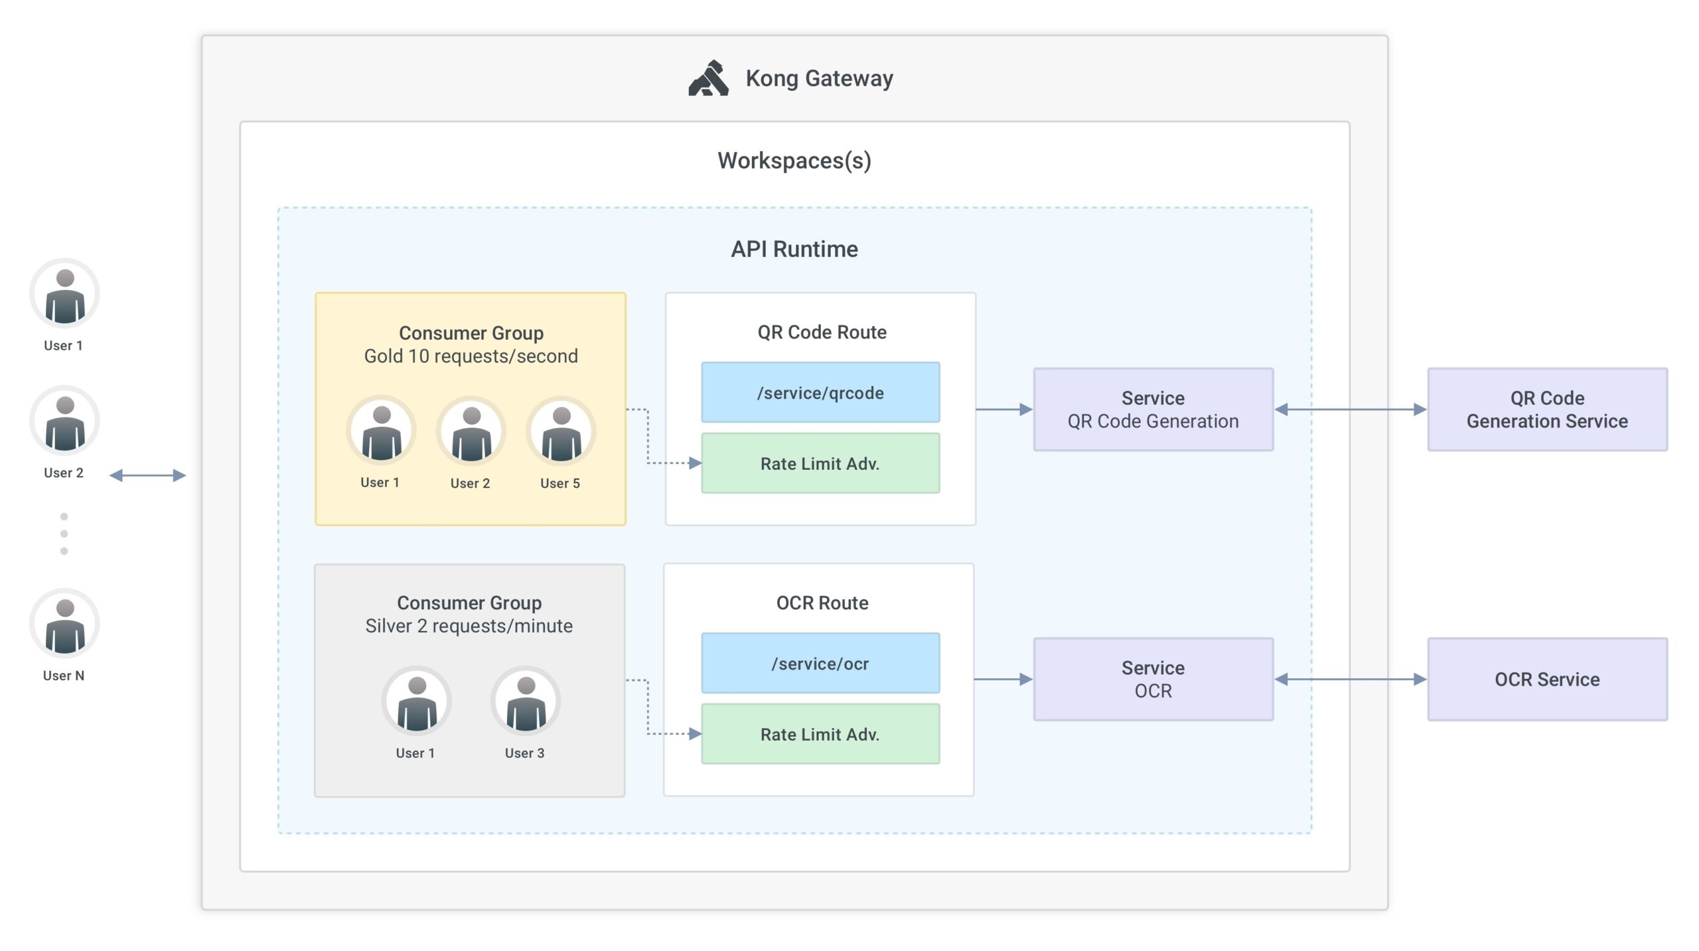Click the QR Code Generation Service box
The height and width of the screenshot is (951, 1699).
[1548, 409]
